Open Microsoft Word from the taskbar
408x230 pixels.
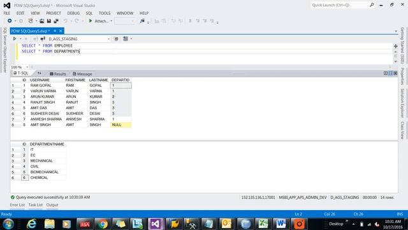point(281,224)
